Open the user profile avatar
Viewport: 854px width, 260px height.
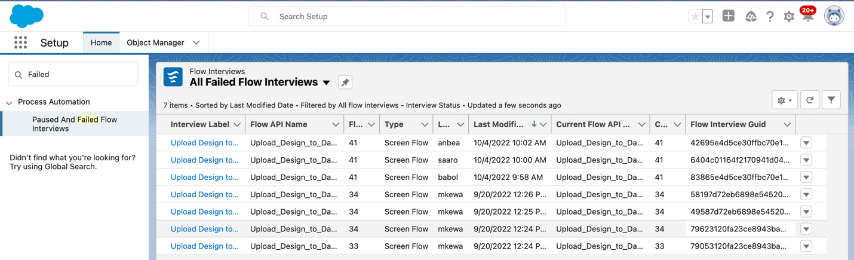point(834,16)
